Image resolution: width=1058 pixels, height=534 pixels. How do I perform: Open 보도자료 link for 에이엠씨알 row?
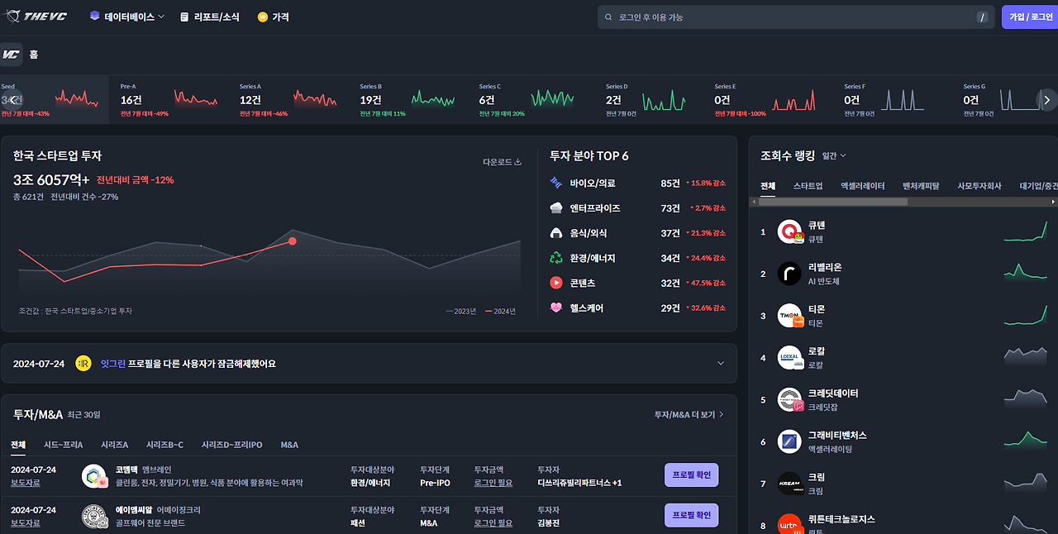(x=25, y=523)
